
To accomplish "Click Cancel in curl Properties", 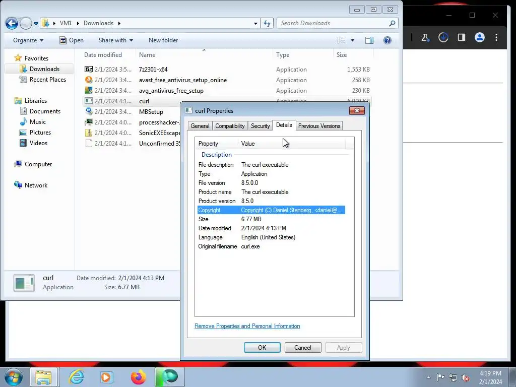I will click(x=303, y=348).
